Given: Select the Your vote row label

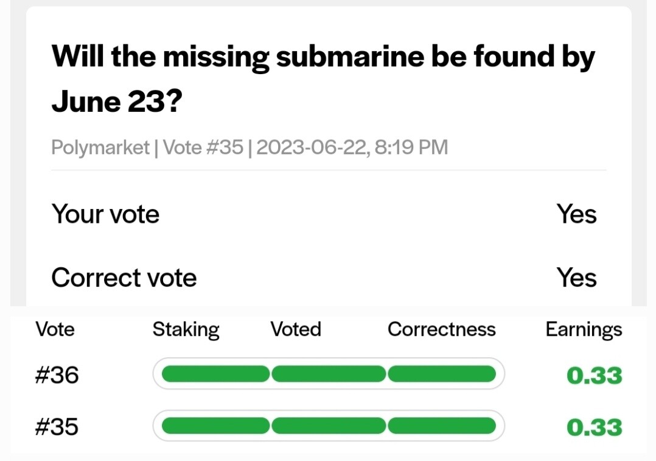Looking at the screenshot, I should pyautogui.click(x=105, y=214).
